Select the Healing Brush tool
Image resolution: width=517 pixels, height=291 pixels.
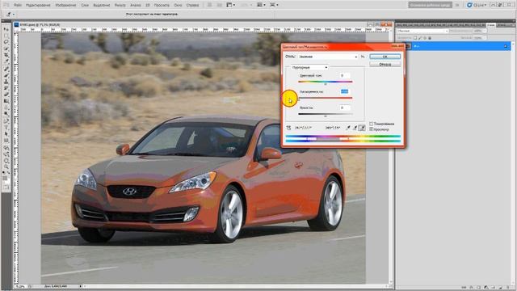tap(6, 70)
